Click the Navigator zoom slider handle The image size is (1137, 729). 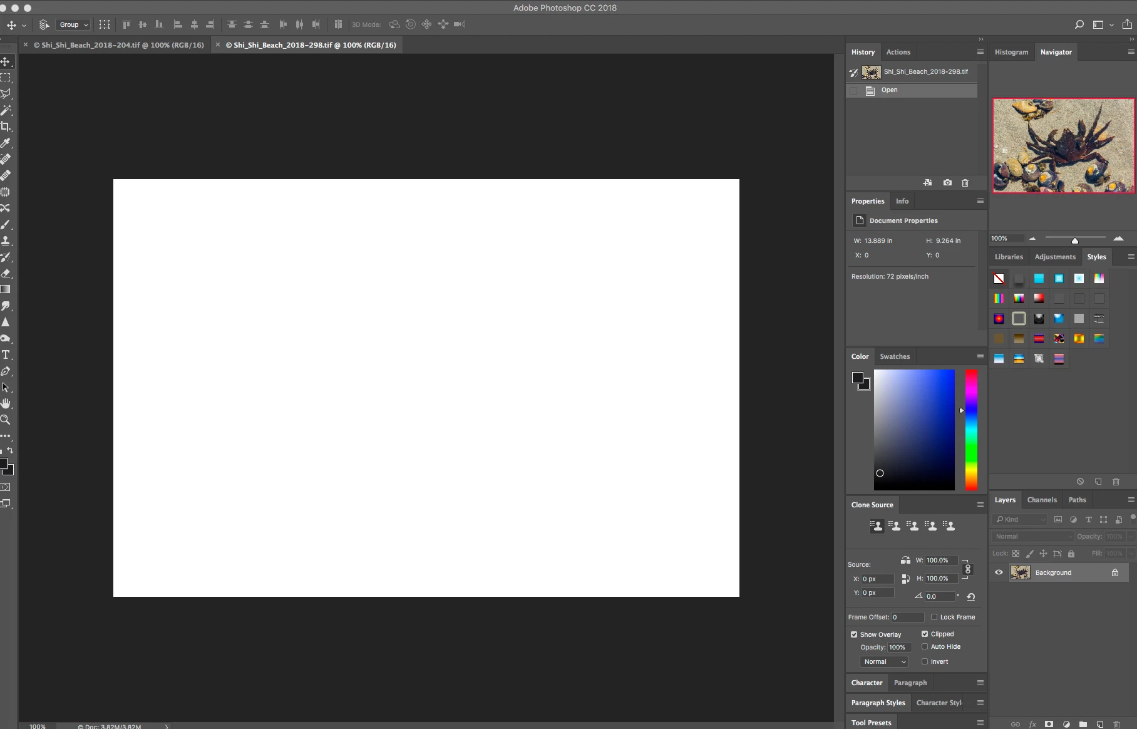(x=1074, y=240)
